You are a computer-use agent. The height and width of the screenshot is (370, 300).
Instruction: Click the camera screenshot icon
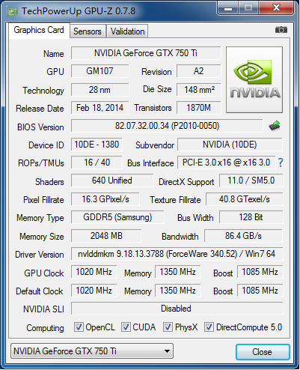281,30
